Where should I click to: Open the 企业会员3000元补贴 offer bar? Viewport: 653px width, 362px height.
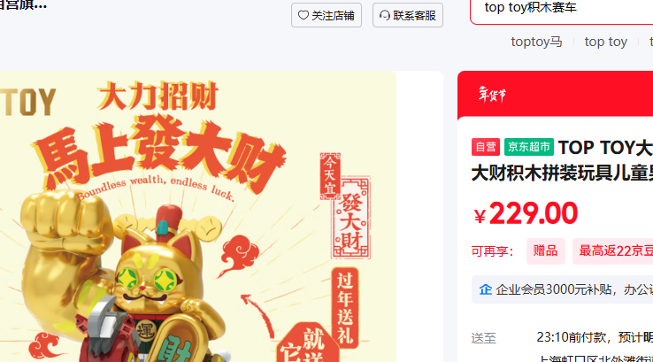coord(562,289)
